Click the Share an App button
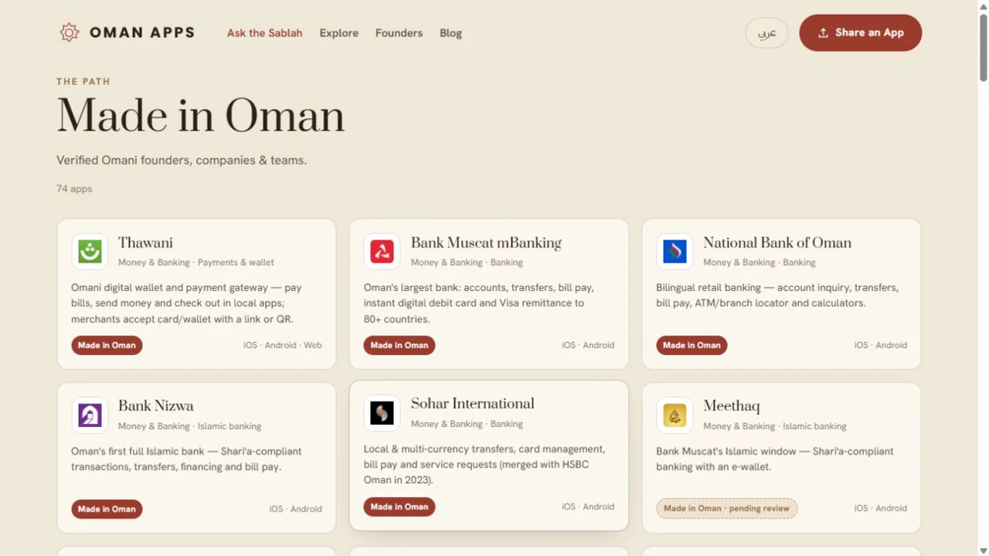Viewport: 989px width, 556px height. click(x=860, y=32)
